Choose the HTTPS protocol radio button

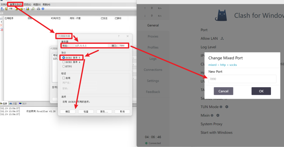pos(64,66)
